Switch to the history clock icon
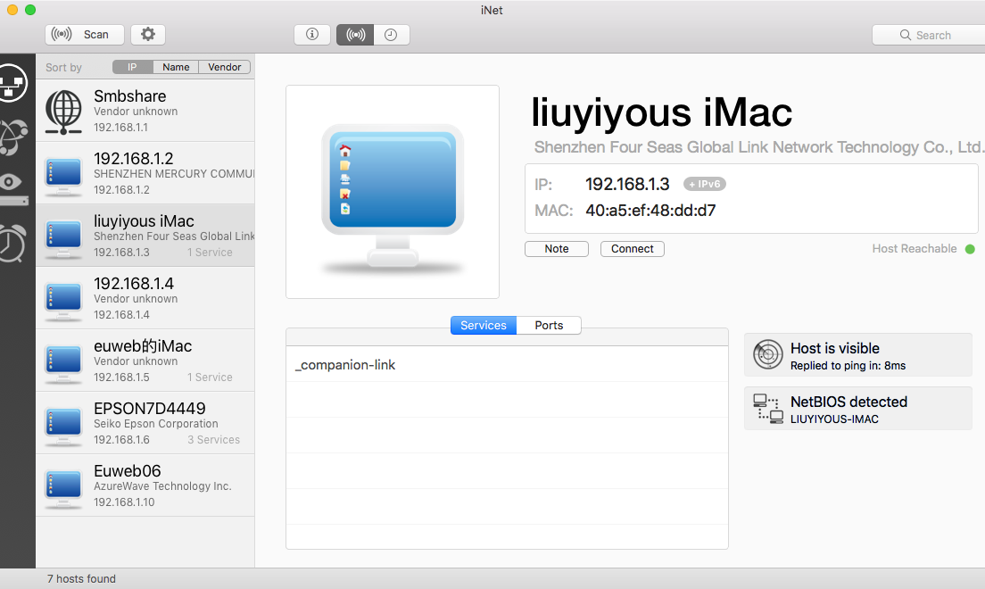 pyautogui.click(x=392, y=35)
